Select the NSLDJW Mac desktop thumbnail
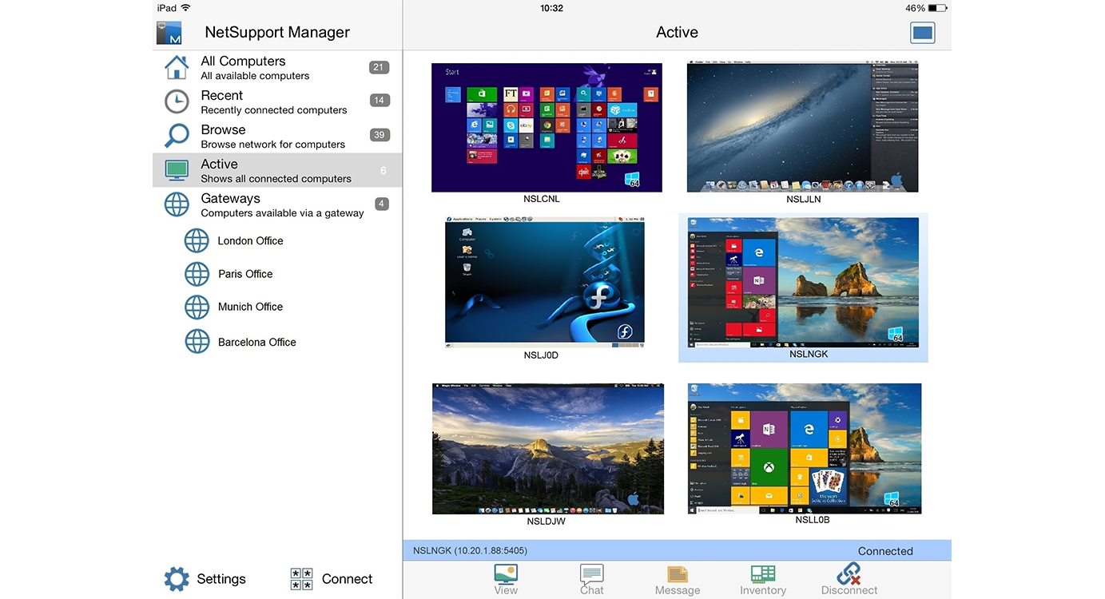The height and width of the screenshot is (599, 1105). pyautogui.click(x=547, y=449)
